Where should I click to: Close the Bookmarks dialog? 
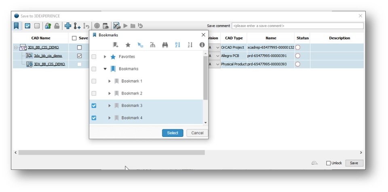(203, 35)
